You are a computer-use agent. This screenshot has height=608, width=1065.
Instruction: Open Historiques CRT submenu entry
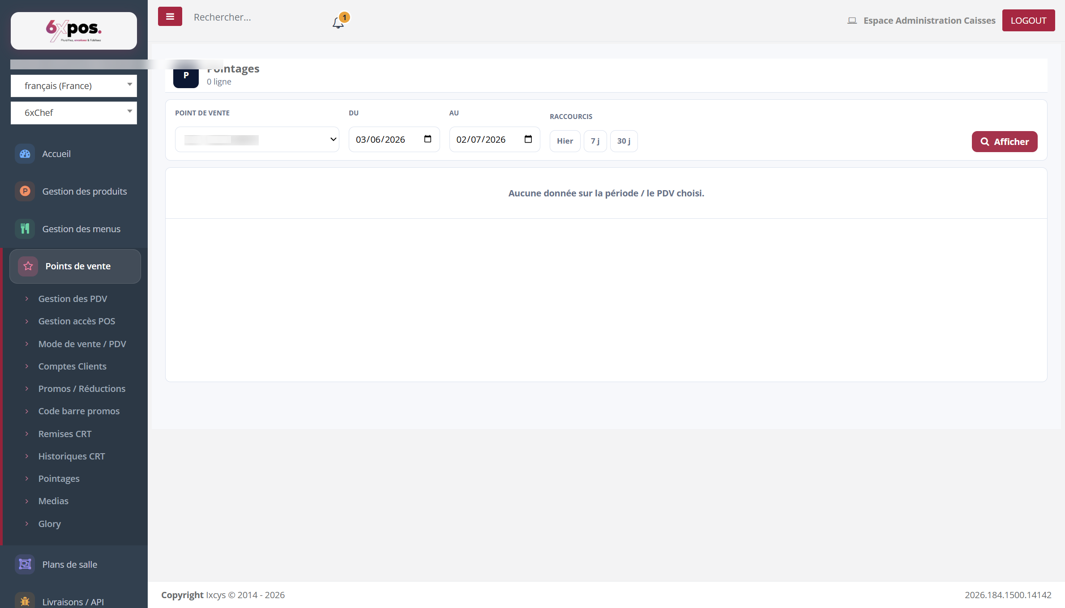point(72,456)
